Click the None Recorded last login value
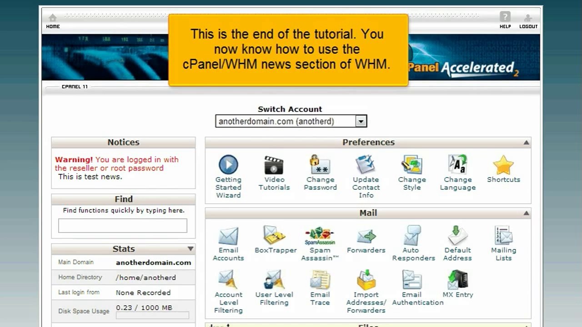This screenshot has width=582, height=327. click(143, 293)
